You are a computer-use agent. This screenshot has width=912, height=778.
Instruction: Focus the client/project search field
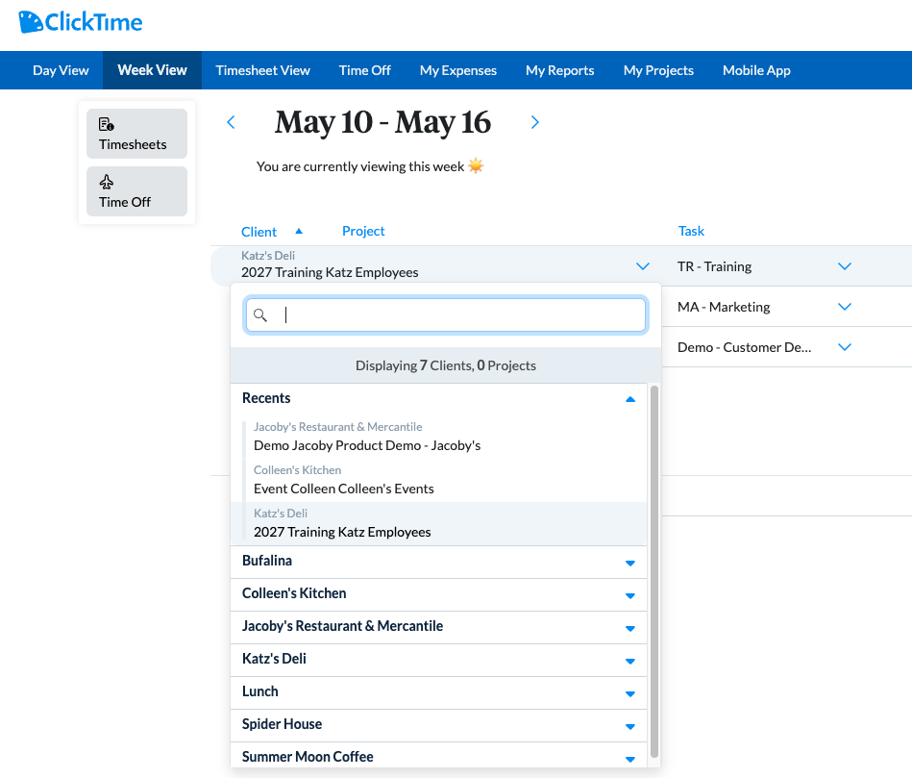point(446,315)
